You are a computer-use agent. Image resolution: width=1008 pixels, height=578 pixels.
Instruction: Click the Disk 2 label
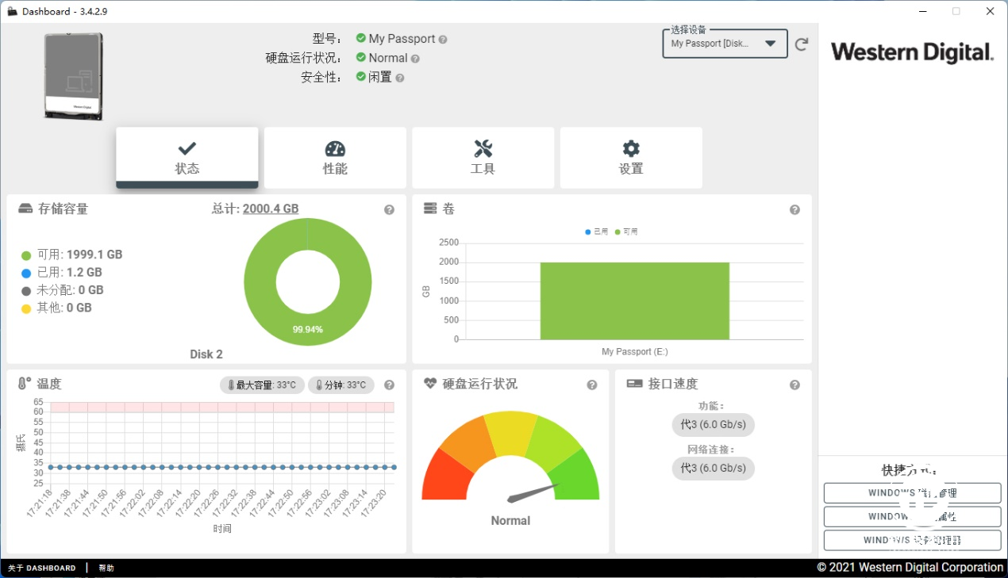tap(206, 354)
